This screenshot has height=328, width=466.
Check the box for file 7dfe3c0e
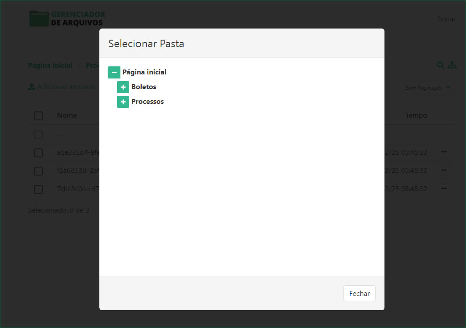38,189
